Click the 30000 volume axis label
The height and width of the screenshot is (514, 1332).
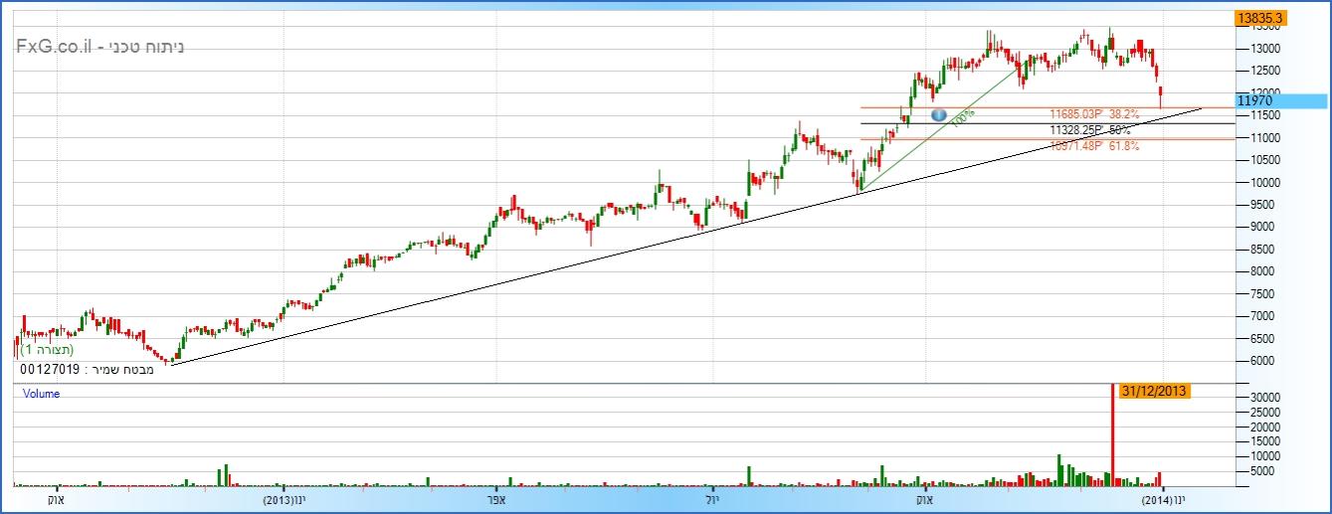[x=1257, y=397]
